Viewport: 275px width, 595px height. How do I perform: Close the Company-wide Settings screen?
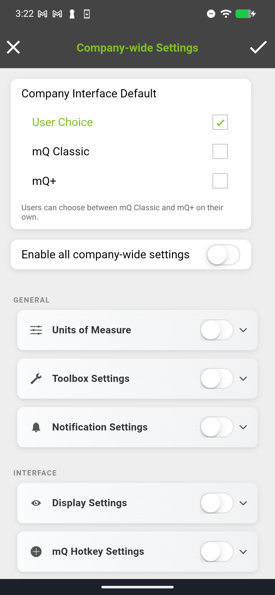tap(13, 47)
